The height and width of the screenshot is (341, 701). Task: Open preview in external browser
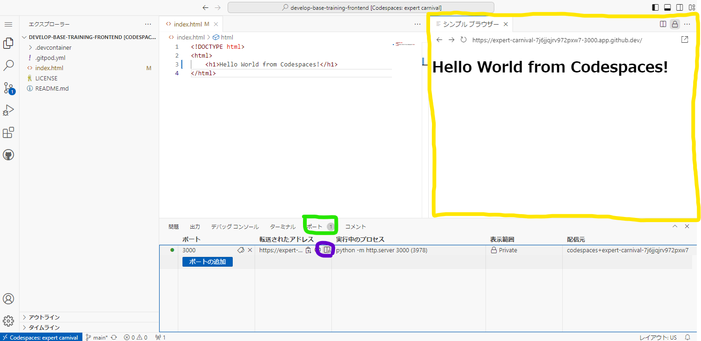tap(684, 40)
